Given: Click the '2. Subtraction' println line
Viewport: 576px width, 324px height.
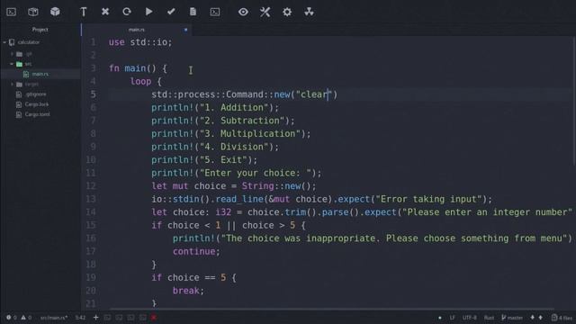Looking at the screenshot, I should click(223, 121).
